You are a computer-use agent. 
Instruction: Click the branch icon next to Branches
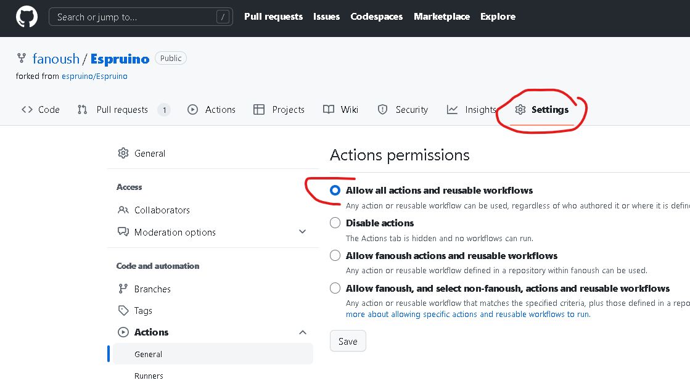point(123,289)
